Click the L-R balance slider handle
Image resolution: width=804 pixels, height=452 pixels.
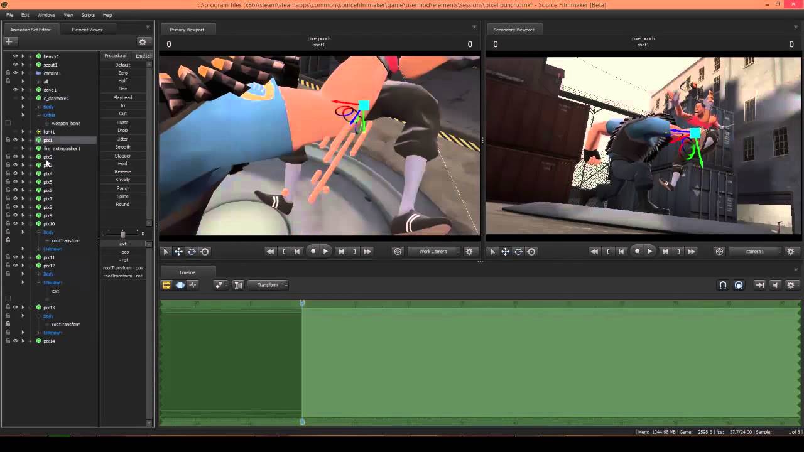[123, 234]
